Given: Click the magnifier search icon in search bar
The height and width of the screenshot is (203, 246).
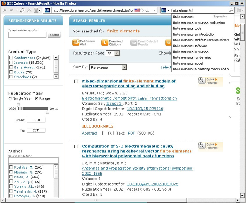Looking at the screenshot, I should [231, 10].
